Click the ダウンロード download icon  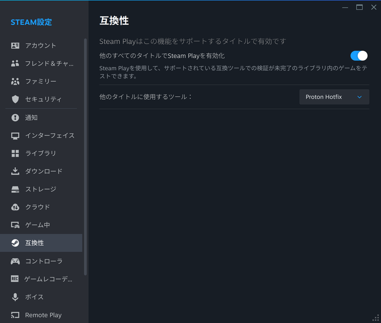[x=16, y=171]
